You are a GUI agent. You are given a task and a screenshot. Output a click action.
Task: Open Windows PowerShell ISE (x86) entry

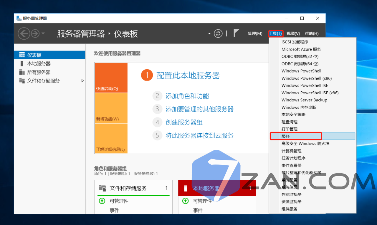(312, 93)
